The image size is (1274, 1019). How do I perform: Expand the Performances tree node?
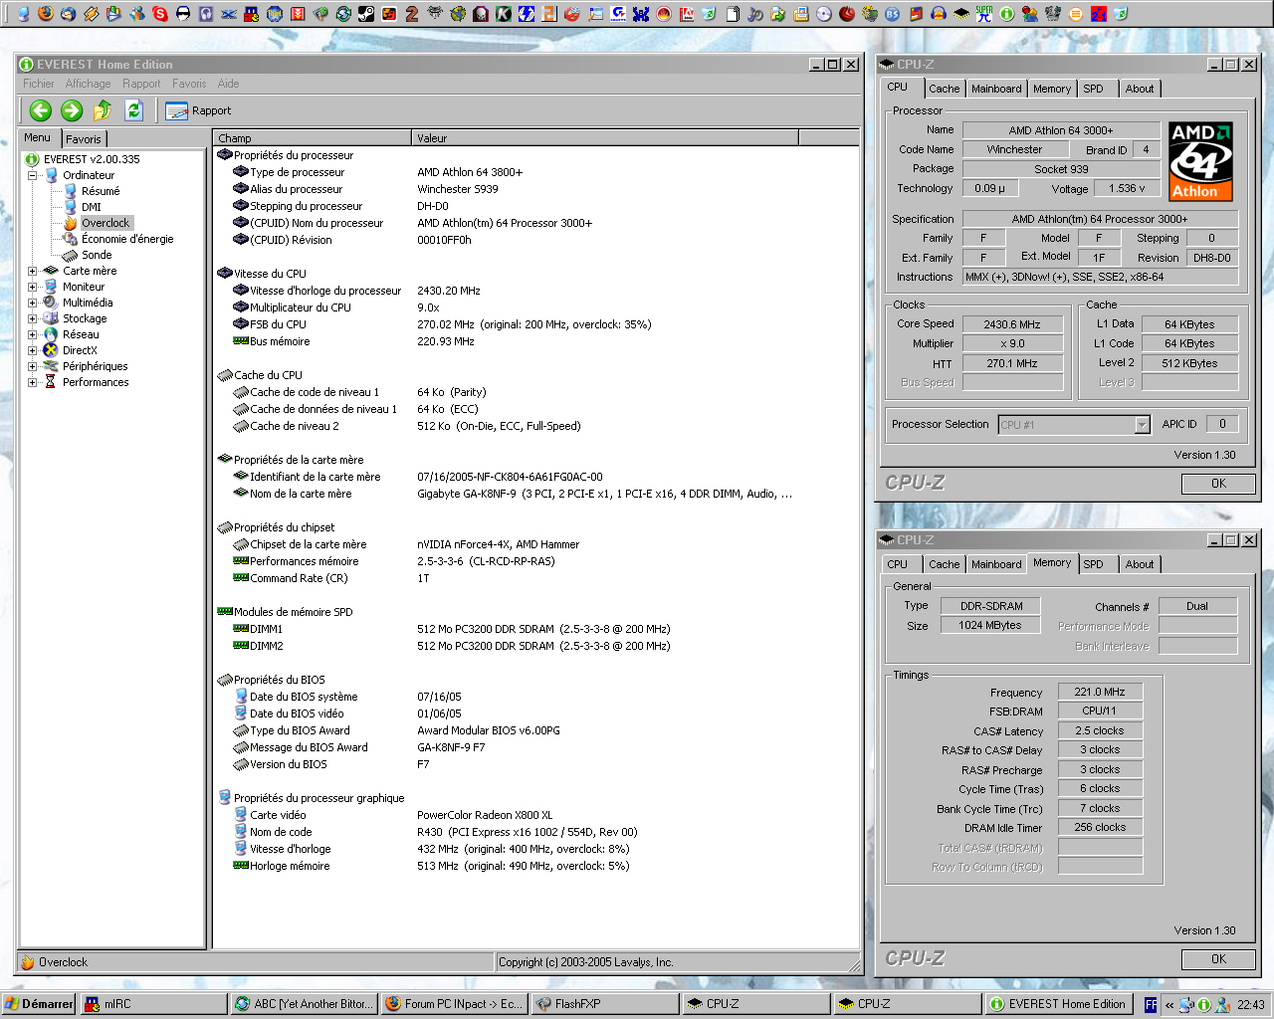click(x=32, y=382)
